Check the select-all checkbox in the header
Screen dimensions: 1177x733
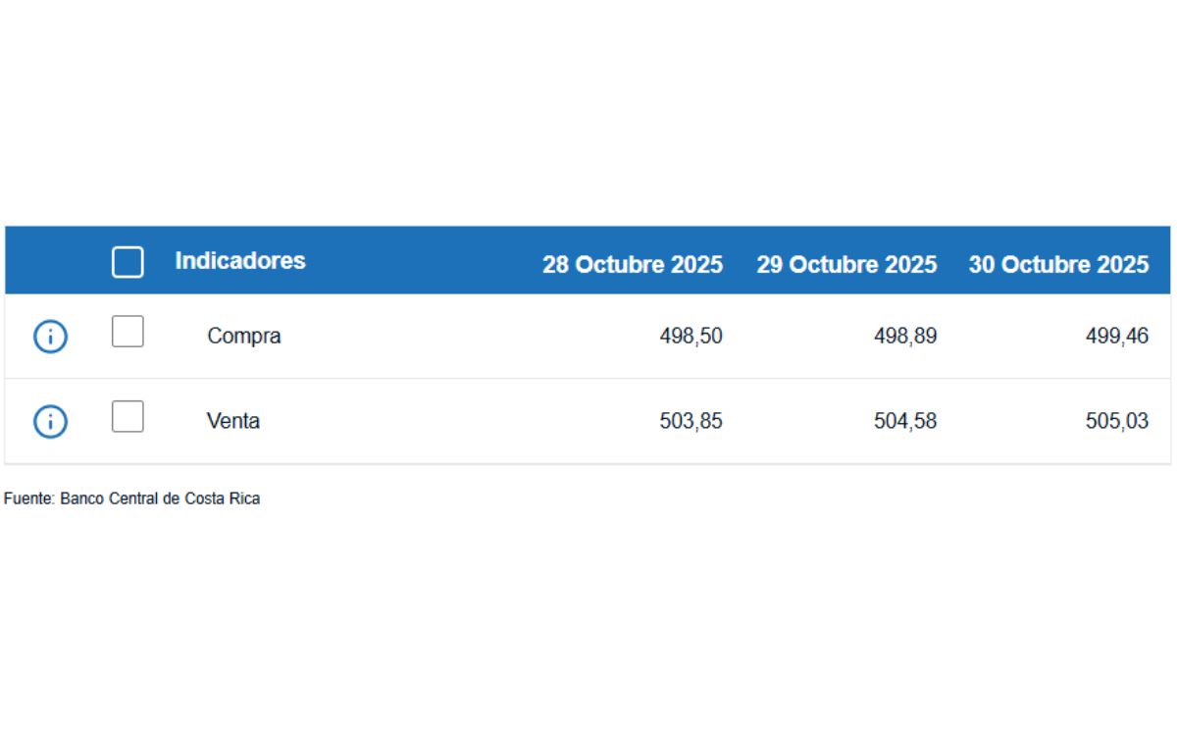click(x=128, y=261)
